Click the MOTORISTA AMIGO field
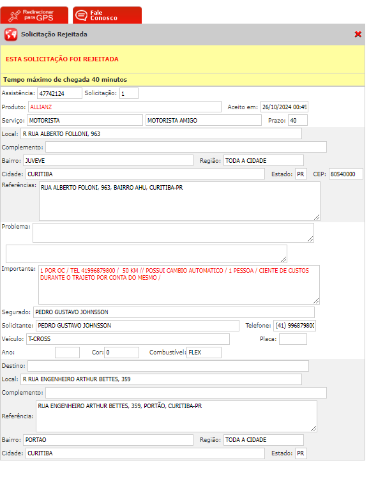The image size is (385, 486). (203, 120)
